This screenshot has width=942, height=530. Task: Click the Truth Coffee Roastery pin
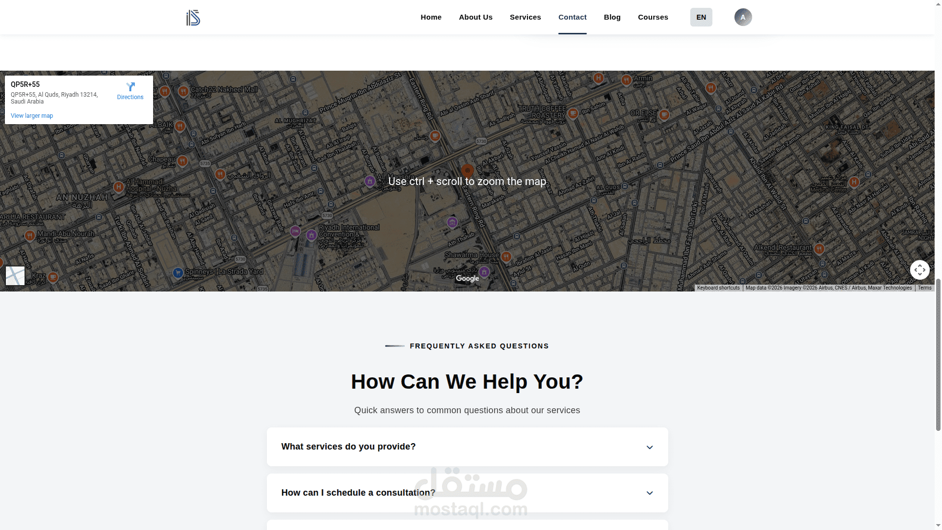[x=573, y=113]
